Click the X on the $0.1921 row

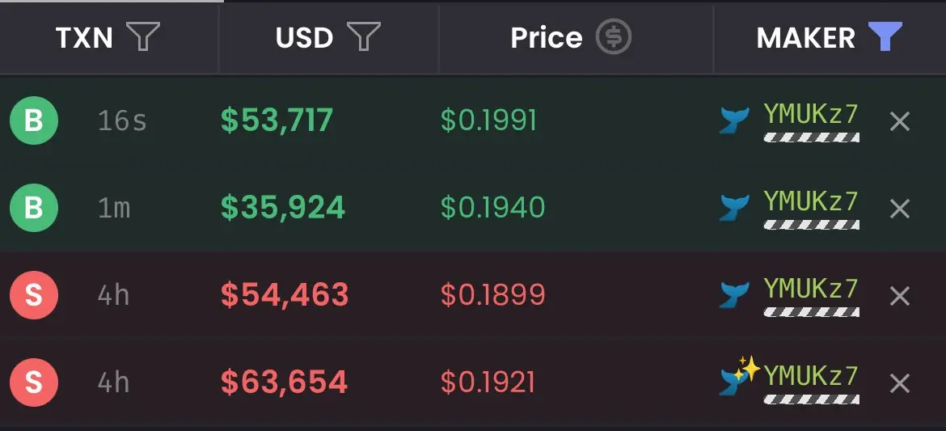click(x=900, y=382)
